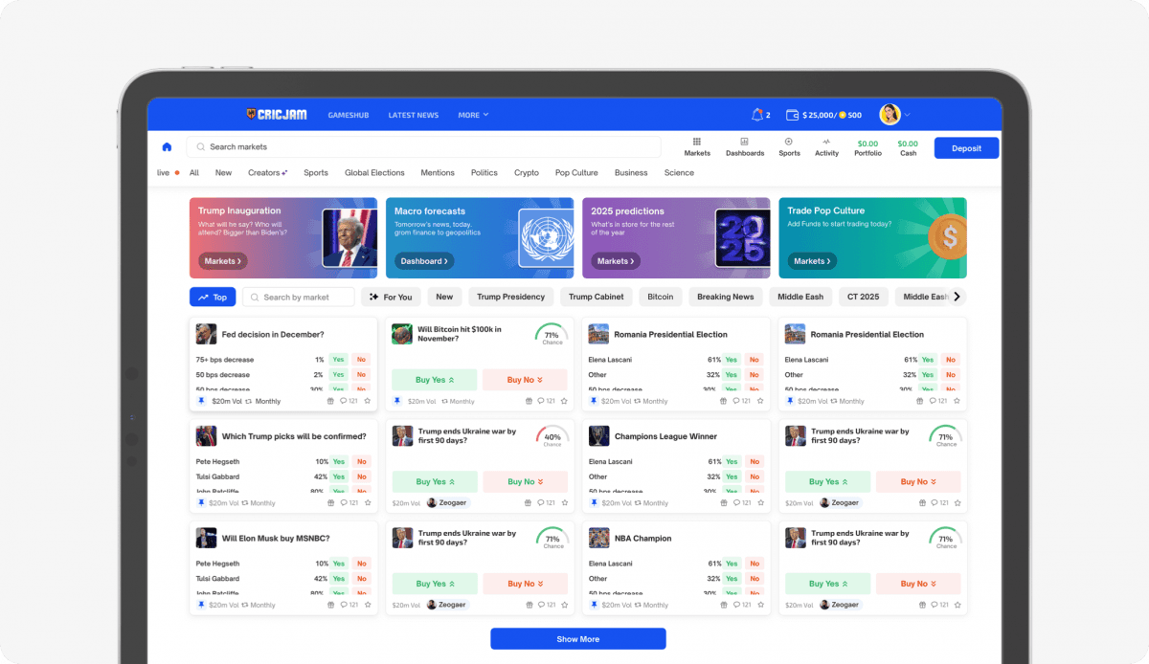This screenshot has width=1149, height=664.
Task: Click the CricJam logo
Action: [x=277, y=115]
